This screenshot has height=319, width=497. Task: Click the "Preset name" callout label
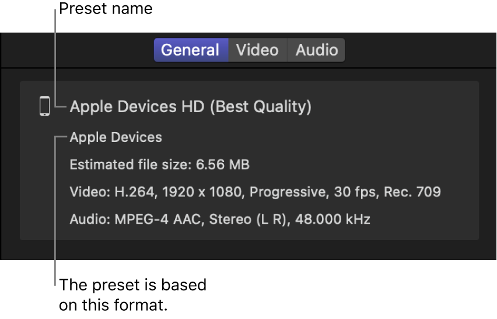(106, 9)
